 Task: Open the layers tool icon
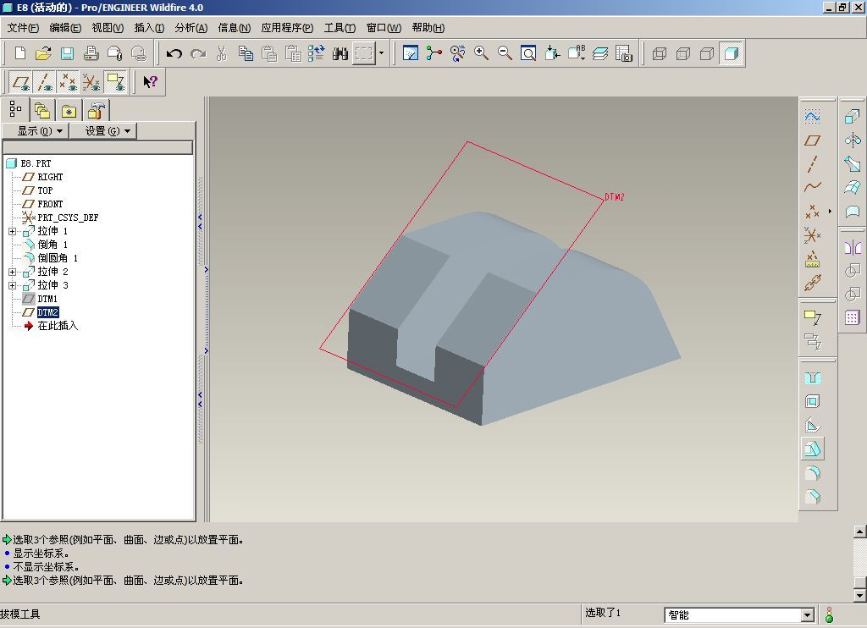pos(600,53)
